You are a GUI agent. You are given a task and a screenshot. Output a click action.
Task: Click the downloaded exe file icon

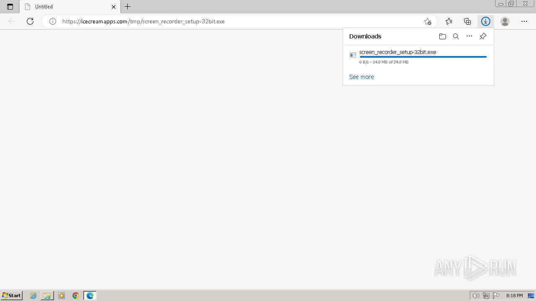[353, 55]
